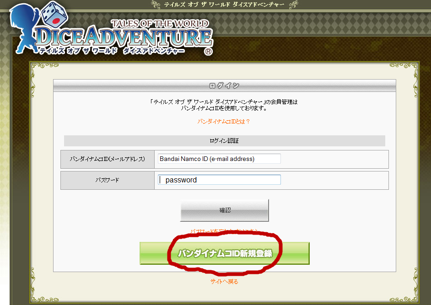Click the ログイン panel header bar
The width and height of the screenshot is (431, 305).
(224, 86)
